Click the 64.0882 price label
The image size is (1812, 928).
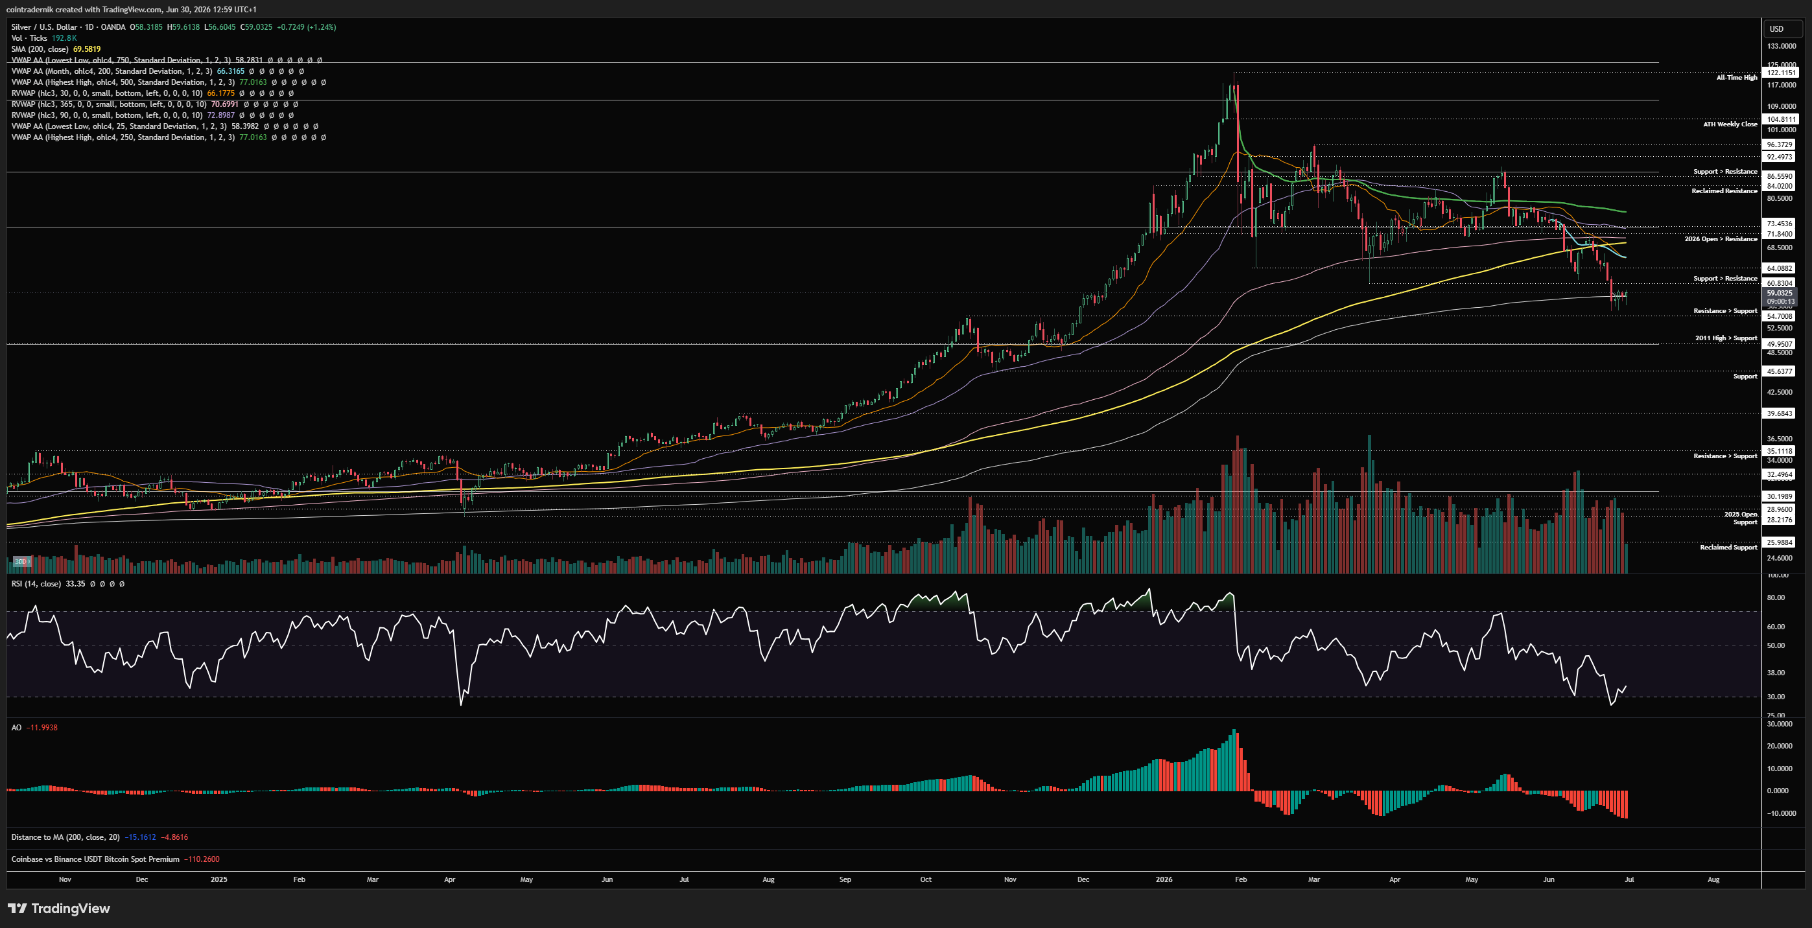click(1780, 268)
